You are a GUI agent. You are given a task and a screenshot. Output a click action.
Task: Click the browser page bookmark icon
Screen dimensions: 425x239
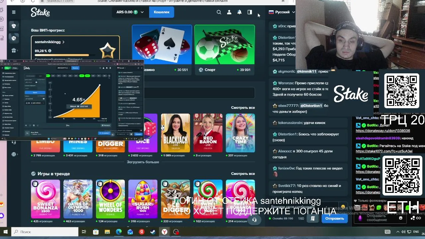coord(283,1)
